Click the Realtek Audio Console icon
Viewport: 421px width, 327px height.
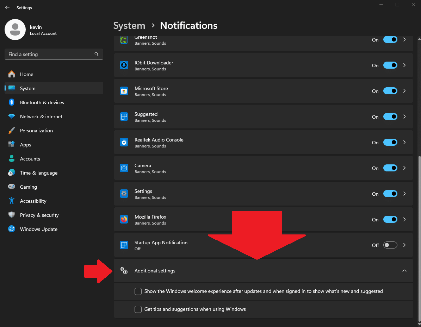coord(124,143)
